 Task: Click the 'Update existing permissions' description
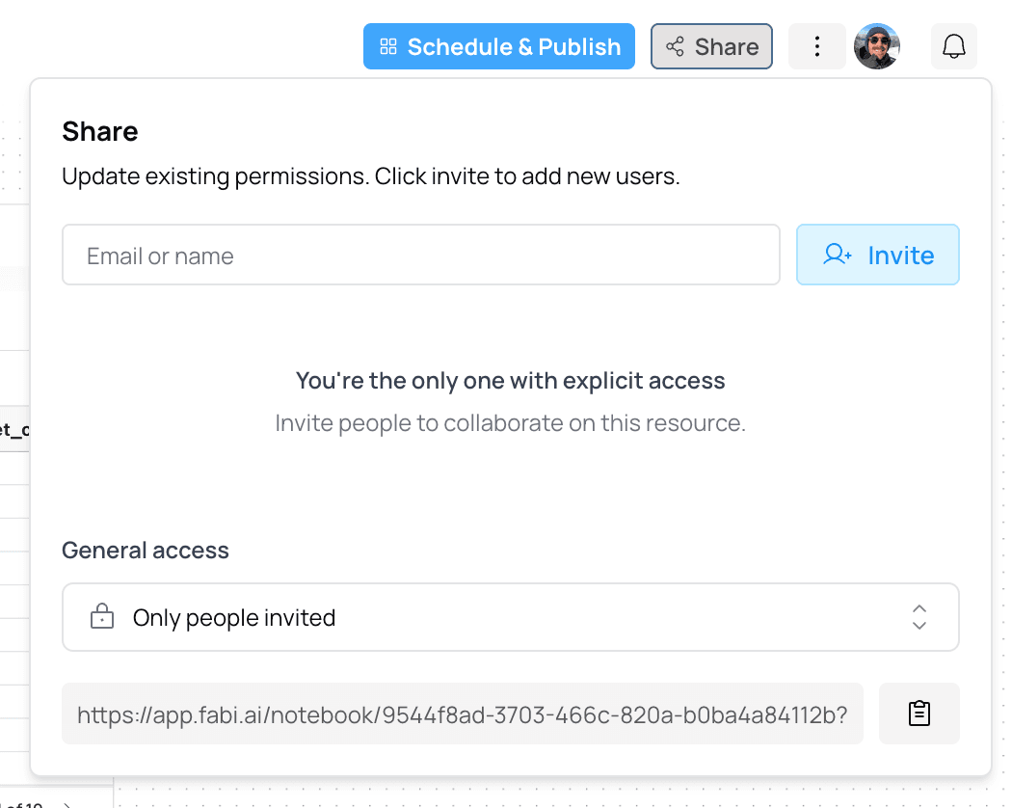[371, 177]
